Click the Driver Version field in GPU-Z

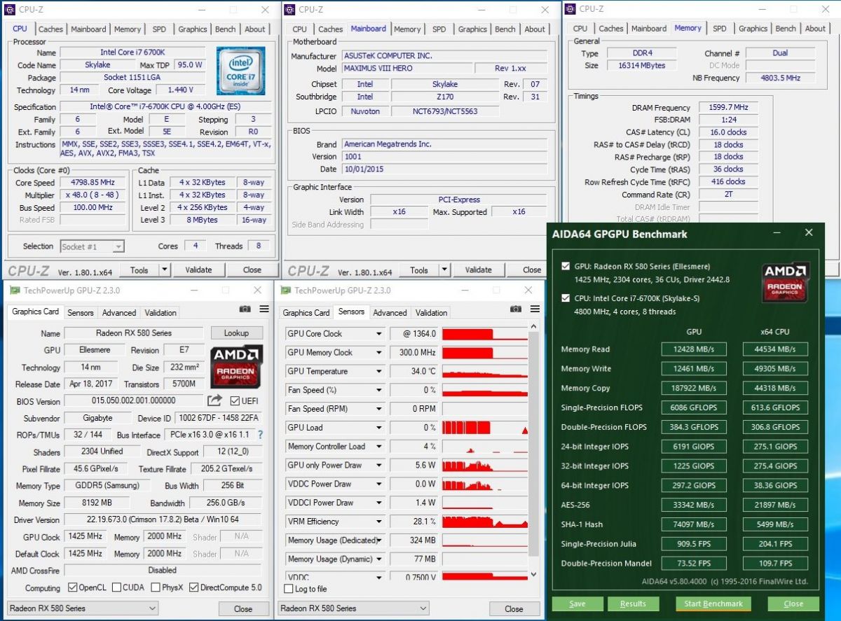(162, 520)
